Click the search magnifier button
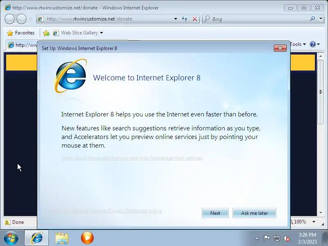This screenshot has height=246, width=328. 312,19
